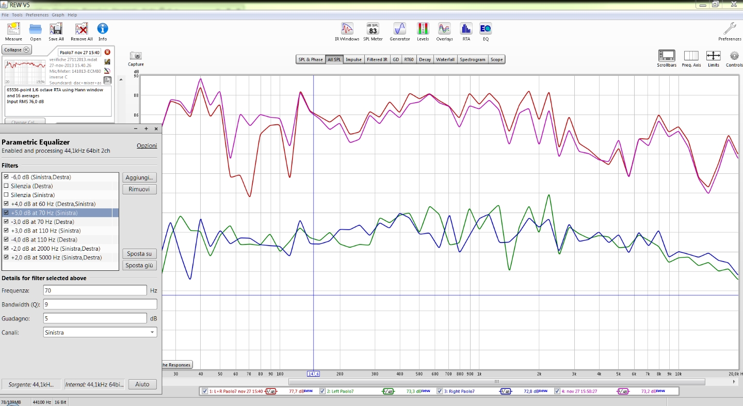Capture the graph with camera icon
743x406 pixels.
click(x=136, y=56)
